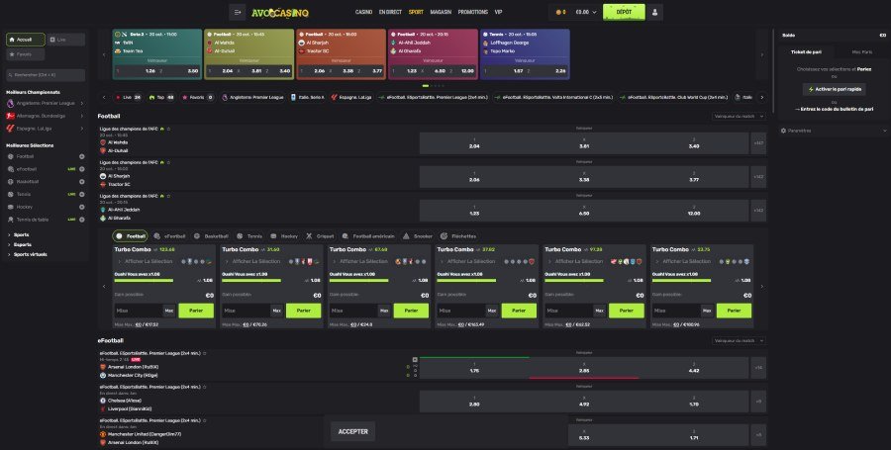Open the €0.00 balance dropdown
891x450 pixels.
pyautogui.click(x=583, y=12)
